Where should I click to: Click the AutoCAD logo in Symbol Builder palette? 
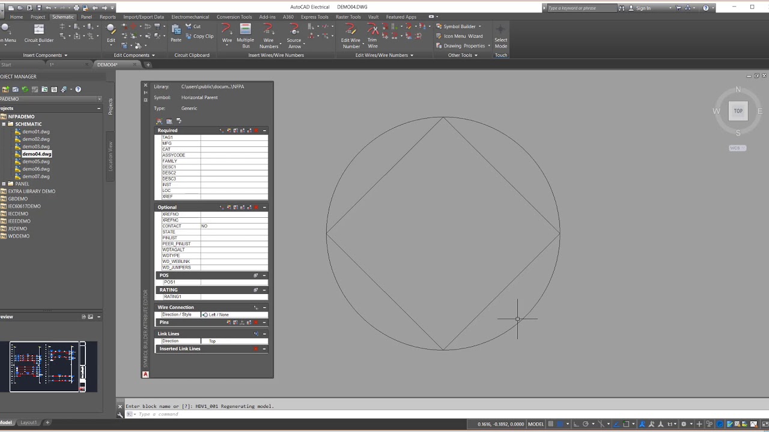click(x=145, y=374)
